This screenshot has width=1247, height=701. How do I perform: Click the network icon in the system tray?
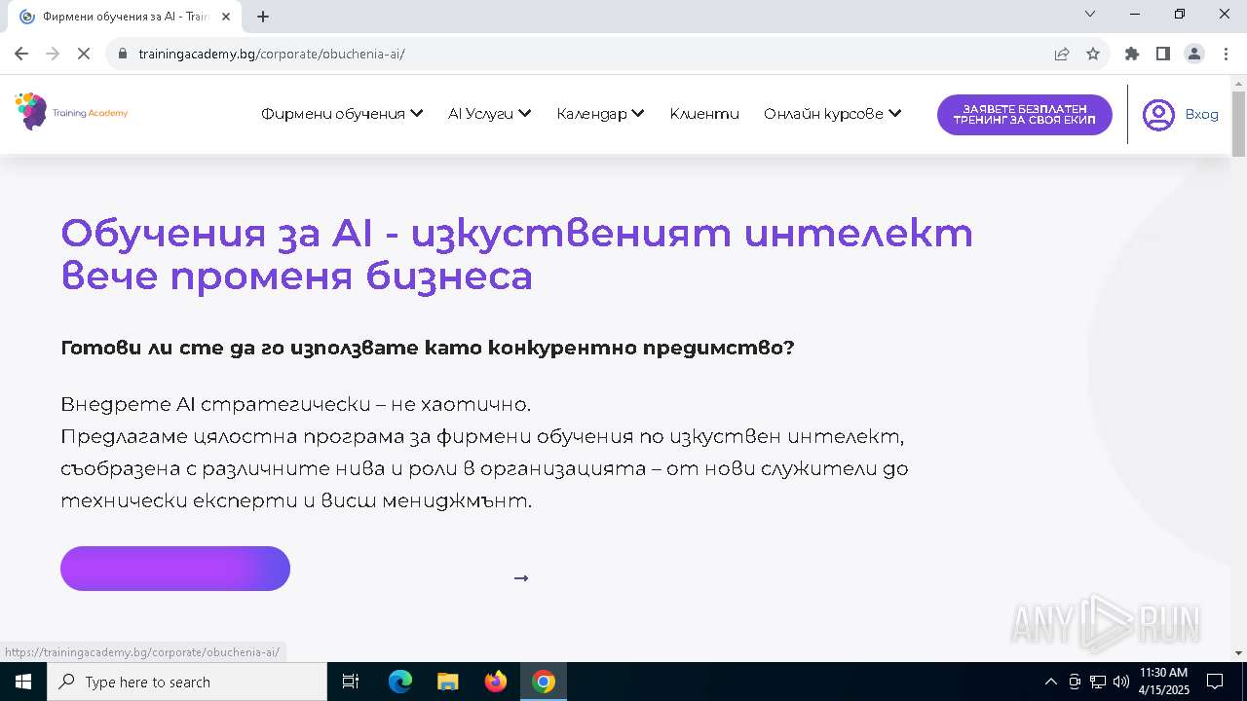pyautogui.click(x=1098, y=682)
